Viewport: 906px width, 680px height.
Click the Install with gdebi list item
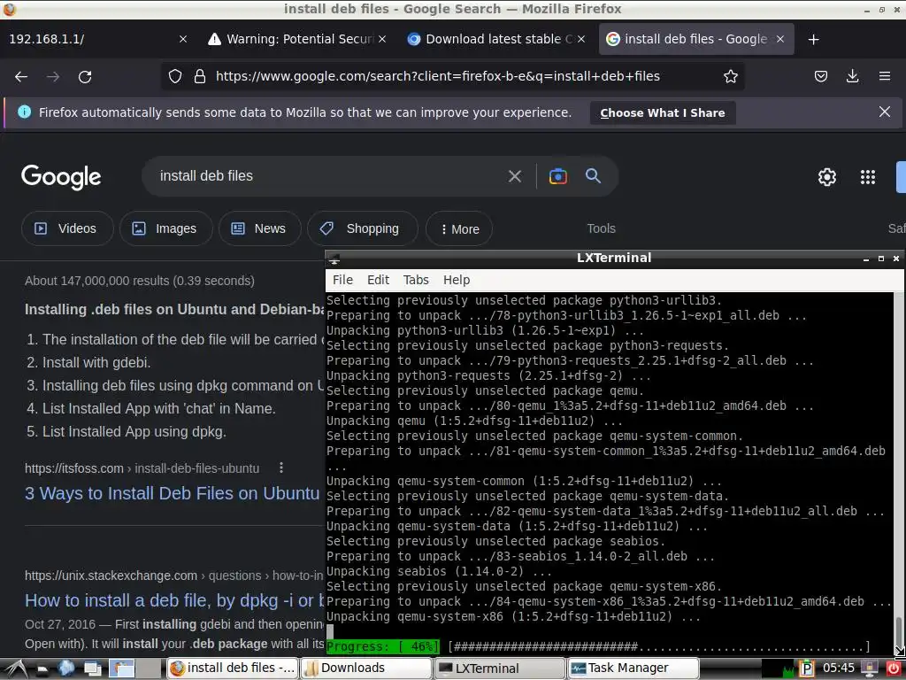(x=96, y=362)
